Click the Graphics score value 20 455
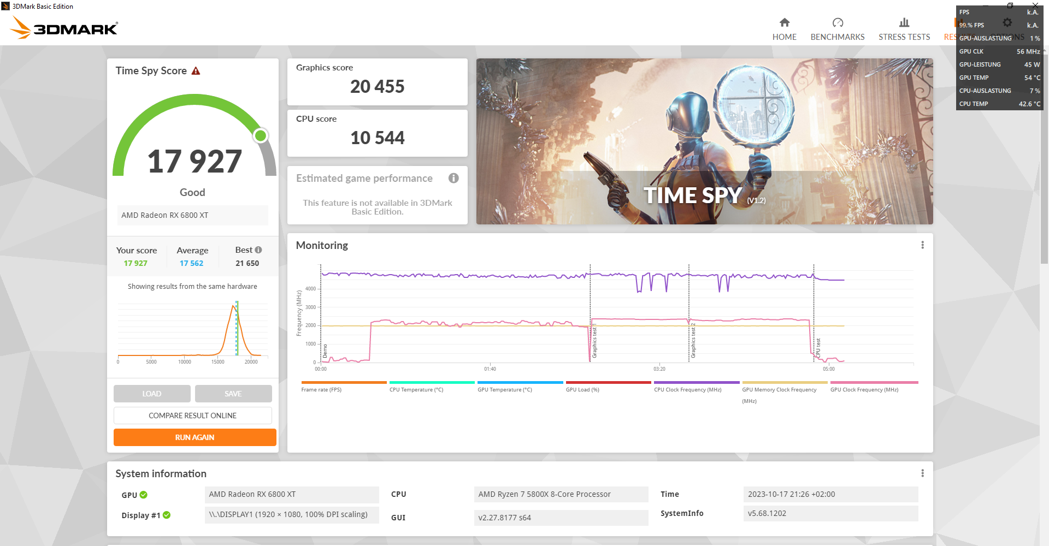1049x546 pixels. coord(378,86)
